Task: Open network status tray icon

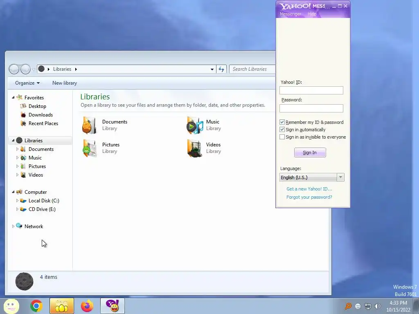Action: pyautogui.click(x=368, y=306)
